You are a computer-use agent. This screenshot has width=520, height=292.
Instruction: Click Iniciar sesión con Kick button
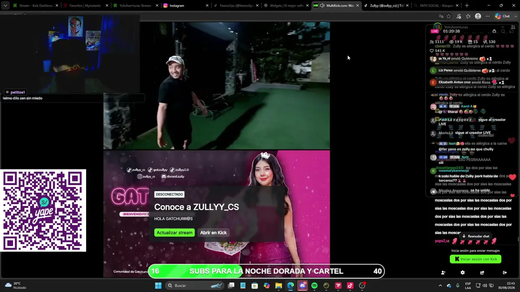(x=475, y=259)
